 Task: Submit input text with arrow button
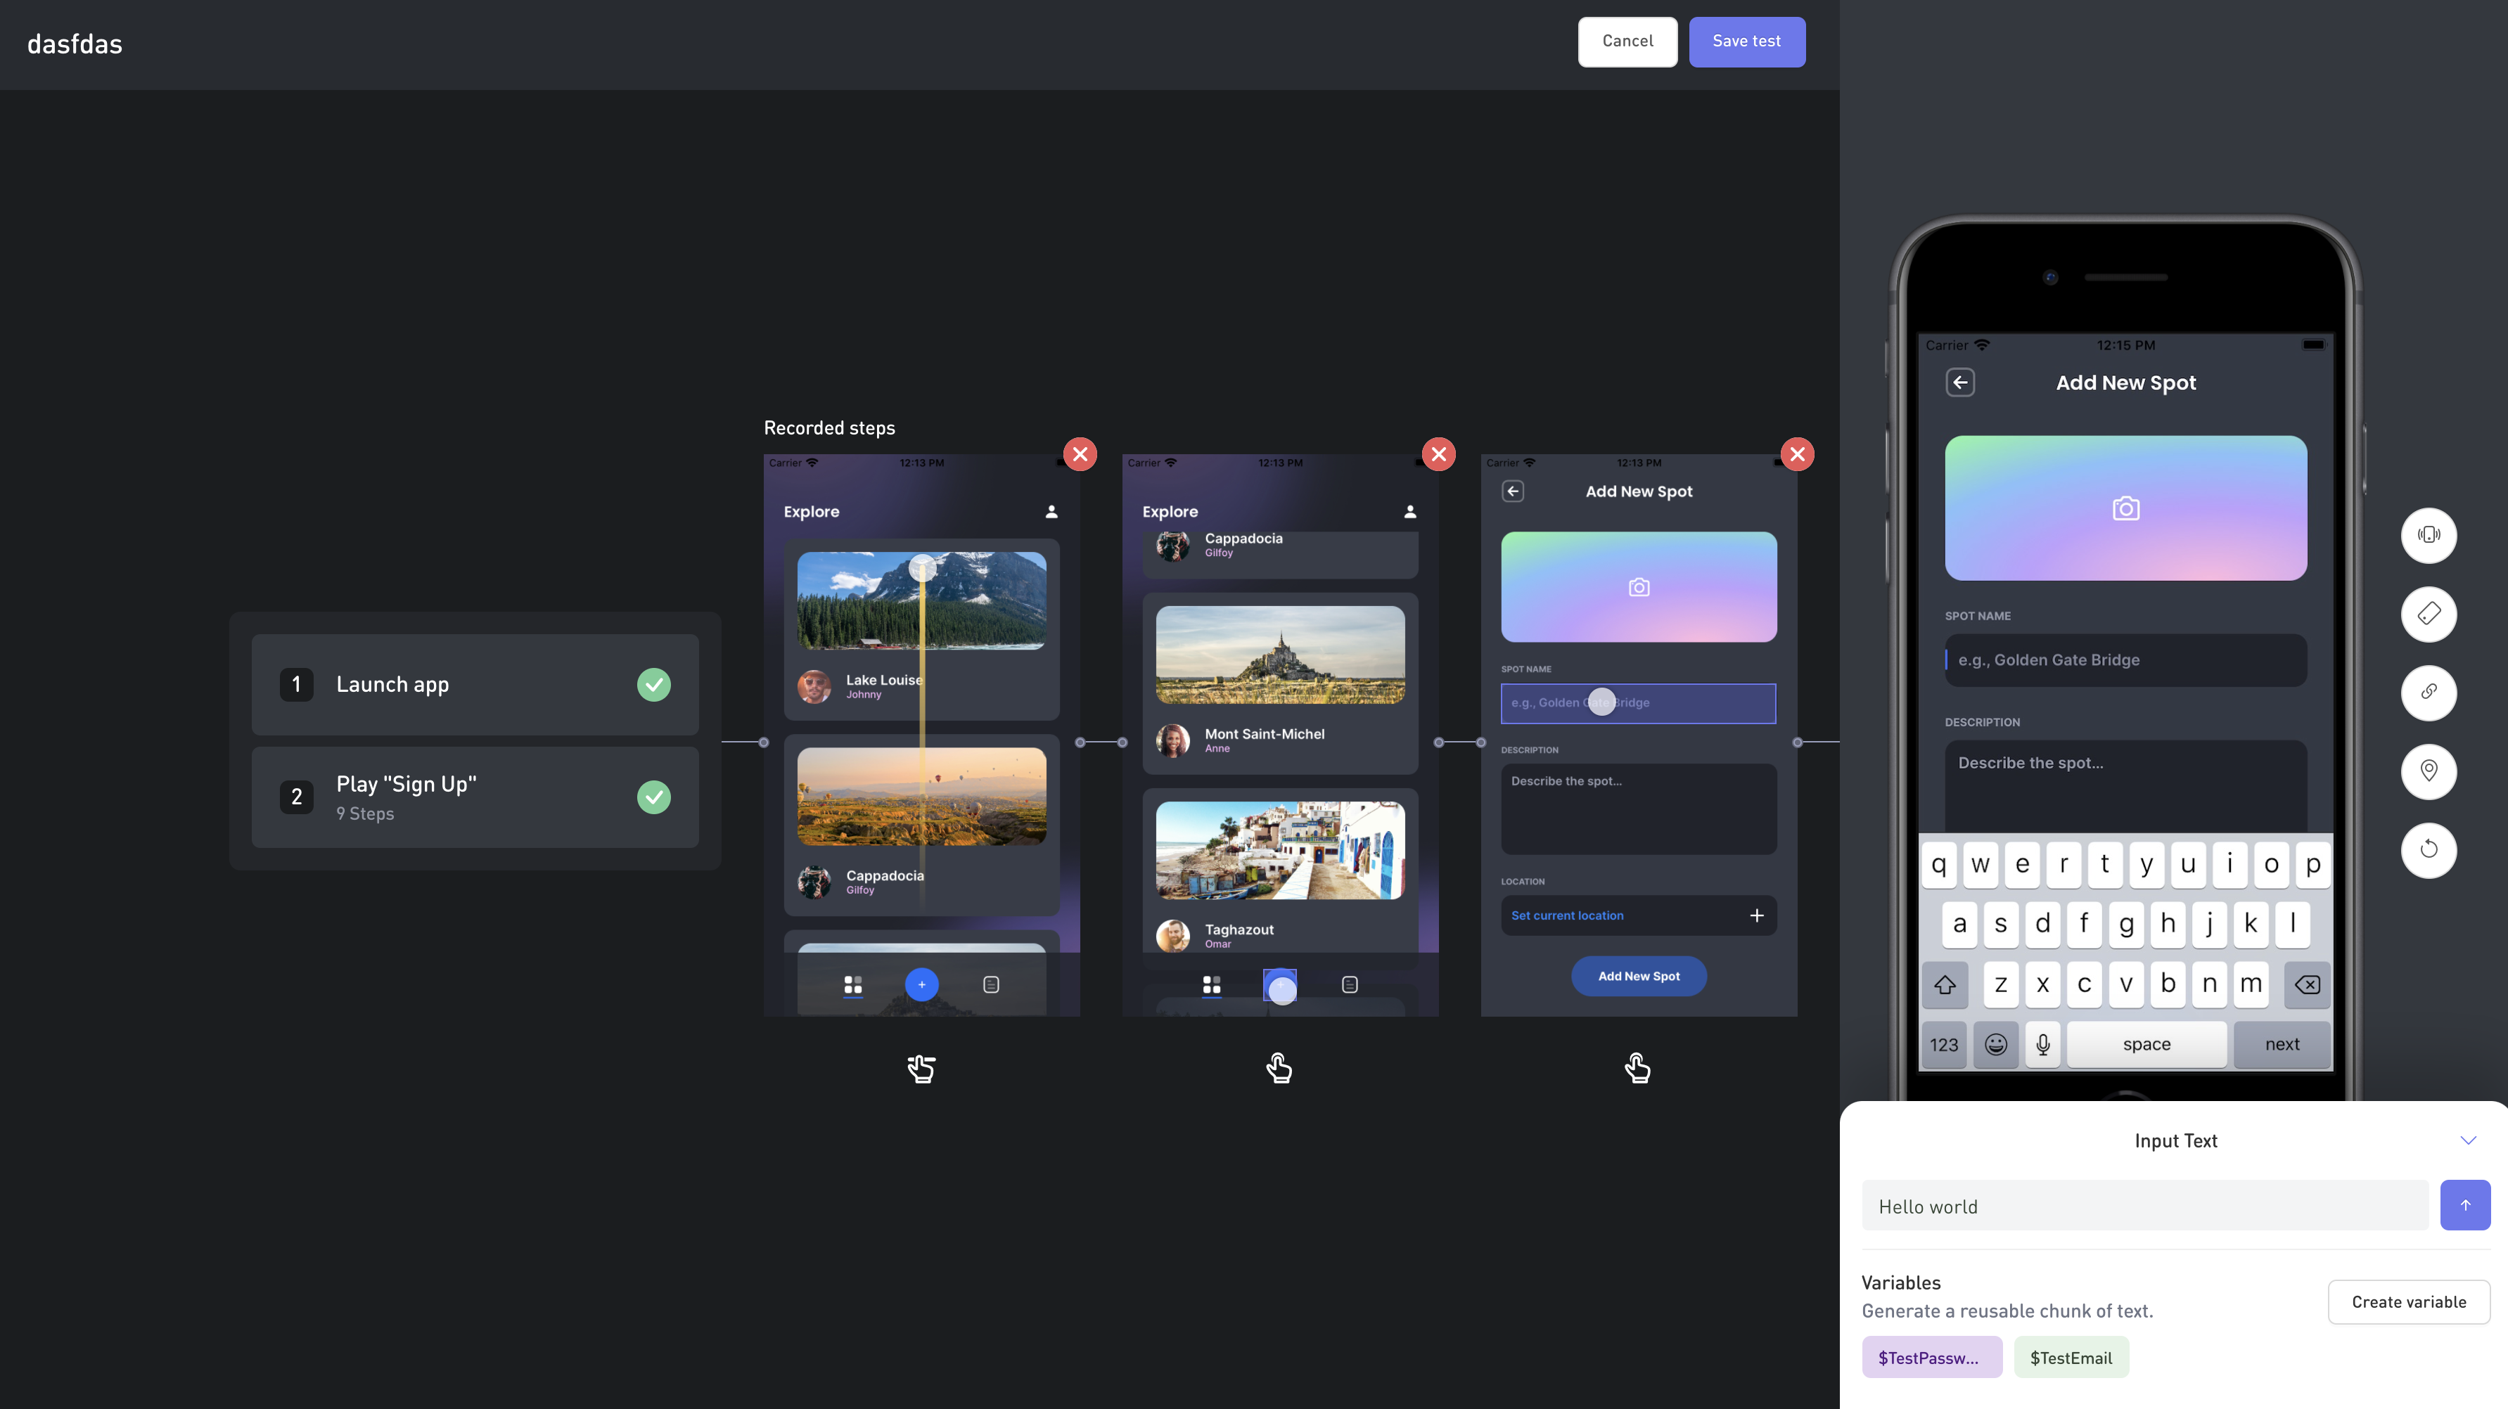point(2464,1206)
